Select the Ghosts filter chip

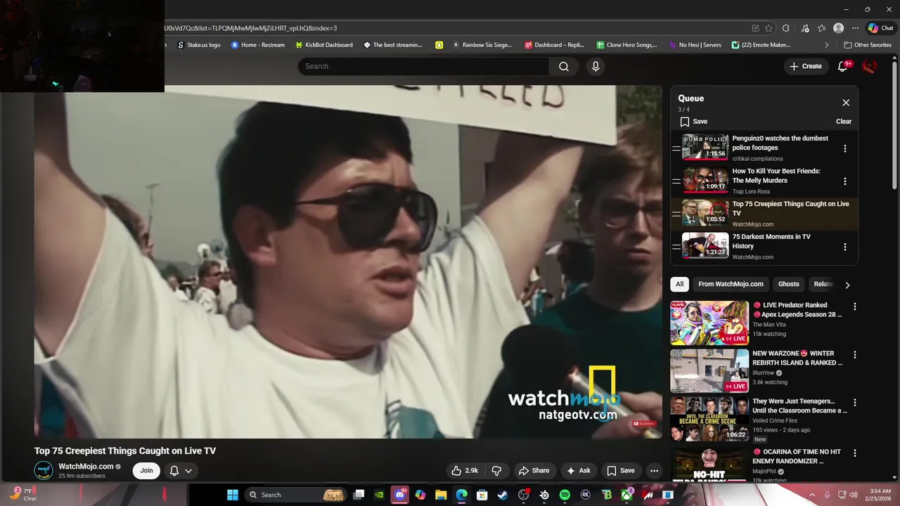pos(788,284)
